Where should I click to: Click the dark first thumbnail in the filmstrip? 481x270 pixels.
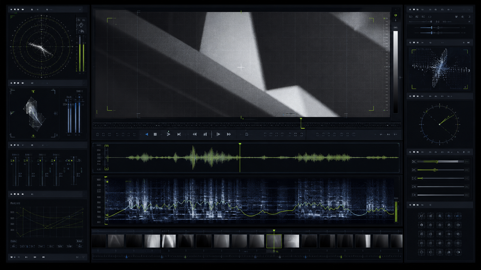pos(99,241)
